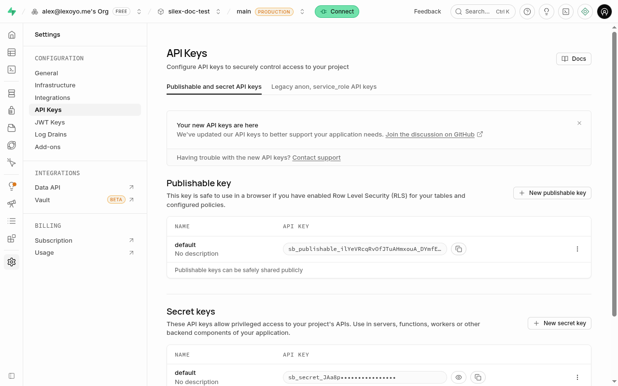Open the AI assistant header icon
This screenshot has width=618, height=386.
tap(585, 12)
